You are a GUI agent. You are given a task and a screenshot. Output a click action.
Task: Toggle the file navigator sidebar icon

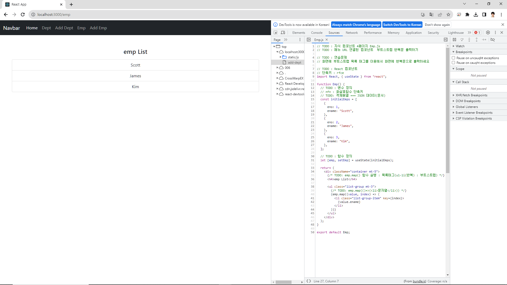(x=309, y=40)
